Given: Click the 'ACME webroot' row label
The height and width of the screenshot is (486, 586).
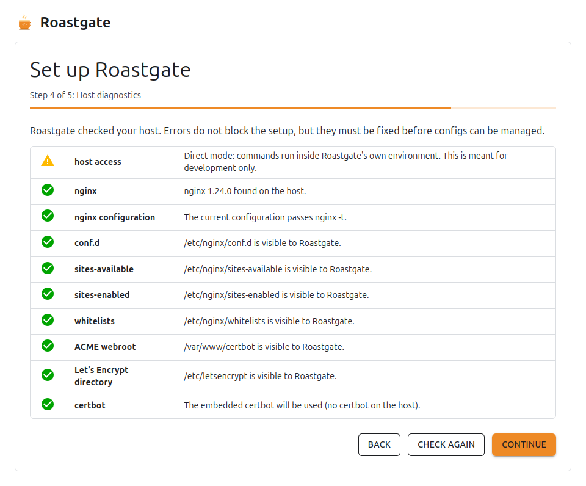Looking at the screenshot, I should pyautogui.click(x=105, y=347).
